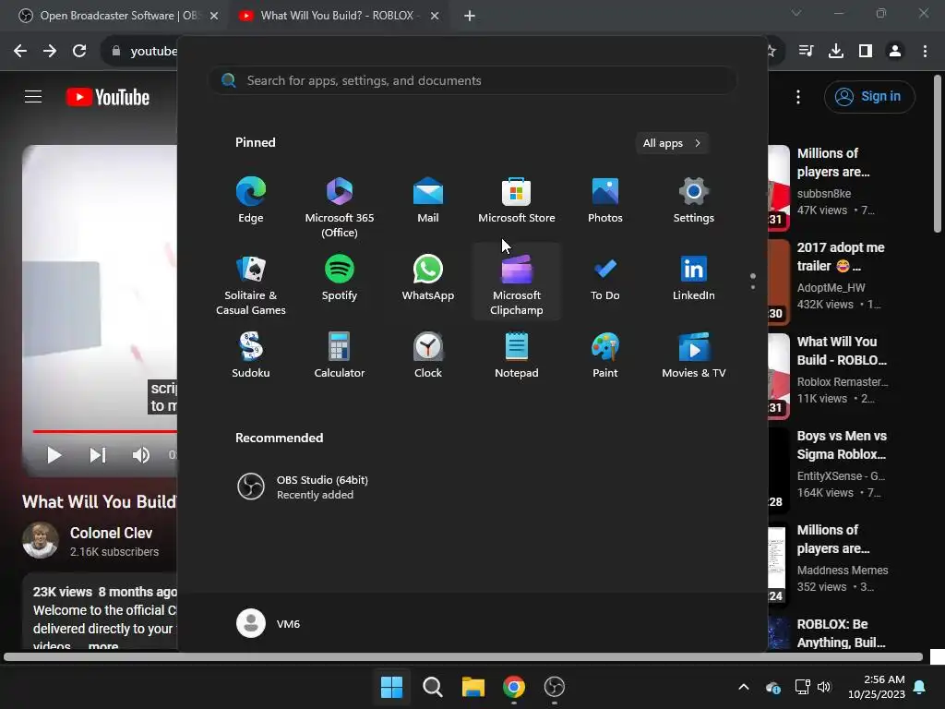Viewport: 945px width, 709px height.
Task: Click the Windows Start button on taskbar
Action: tap(391, 687)
